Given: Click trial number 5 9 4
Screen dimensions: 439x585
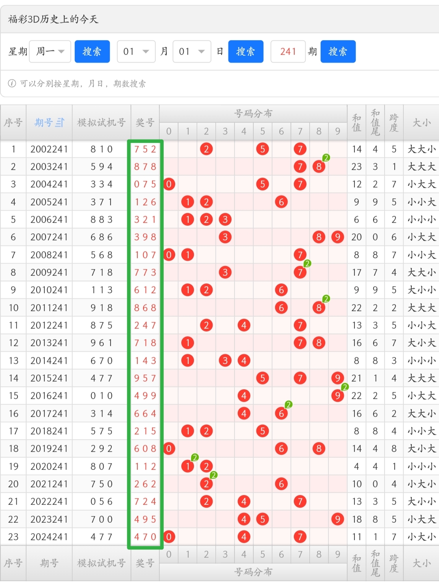Looking at the screenshot, I should pos(102,167).
